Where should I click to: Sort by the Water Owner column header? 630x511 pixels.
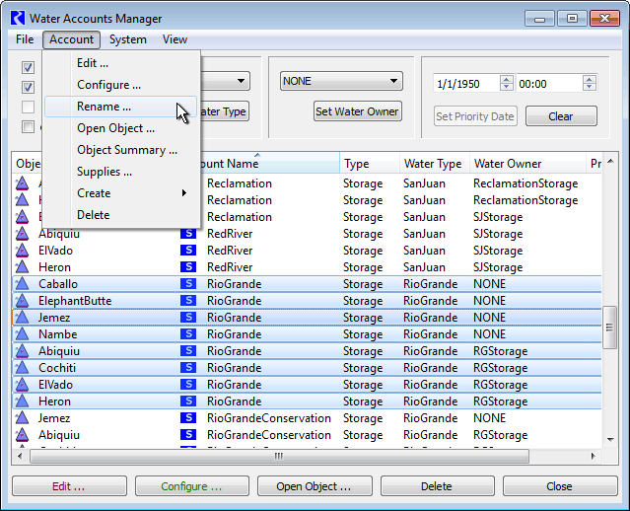pos(527,164)
